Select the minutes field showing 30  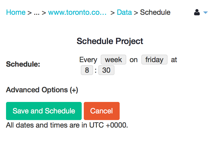pyautogui.click(x=106, y=70)
